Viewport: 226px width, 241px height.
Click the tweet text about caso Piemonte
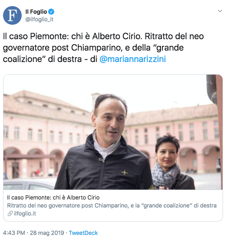click(103, 48)
